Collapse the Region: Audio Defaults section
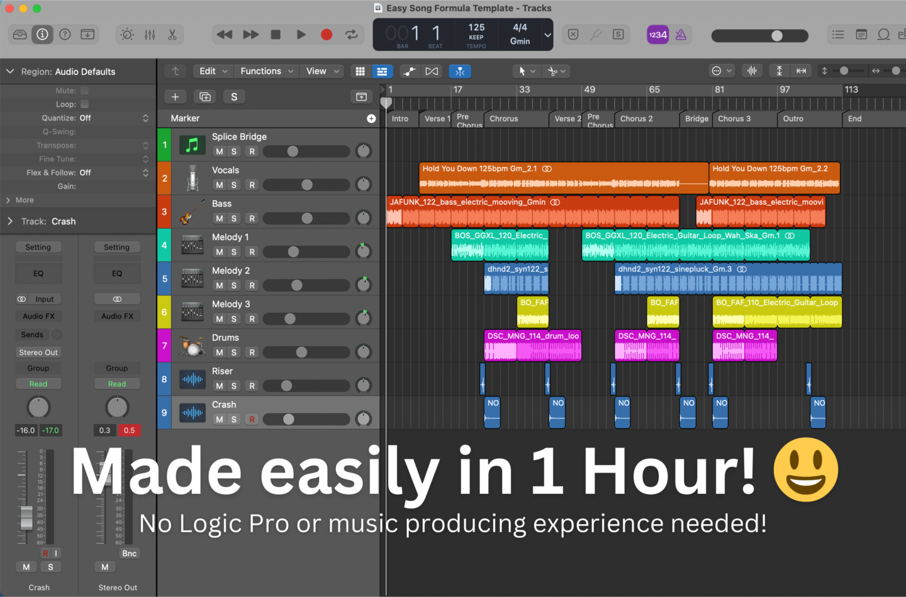 10,72
